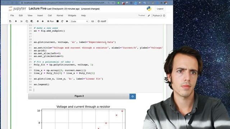The image size is (230, 129).
Task: Click the Python logo icon
Action: point(149,9)
